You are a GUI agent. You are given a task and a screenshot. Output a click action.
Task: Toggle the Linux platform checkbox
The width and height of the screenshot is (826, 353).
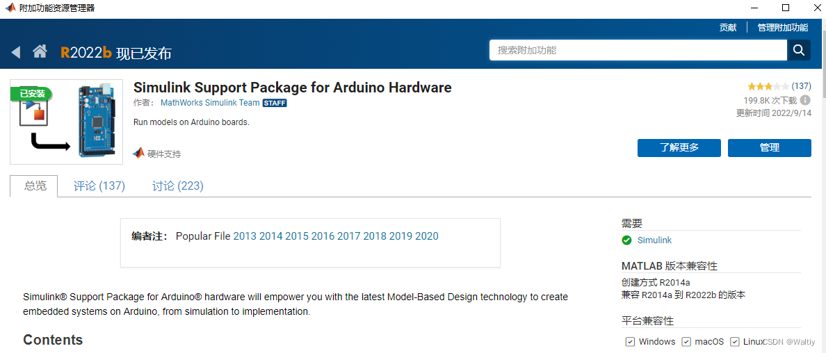pyautogui.click(x=735, y=342)
